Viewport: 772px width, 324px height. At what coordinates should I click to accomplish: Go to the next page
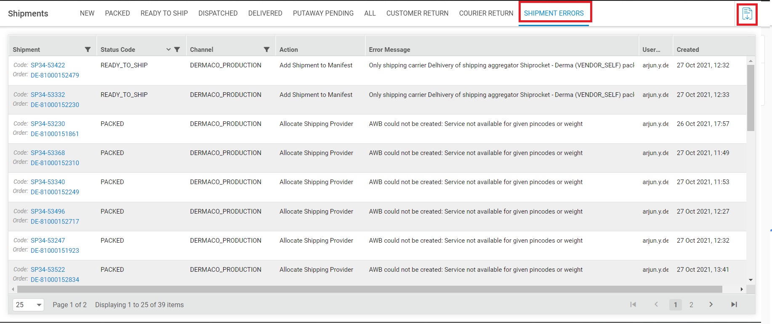pos(711,305)
